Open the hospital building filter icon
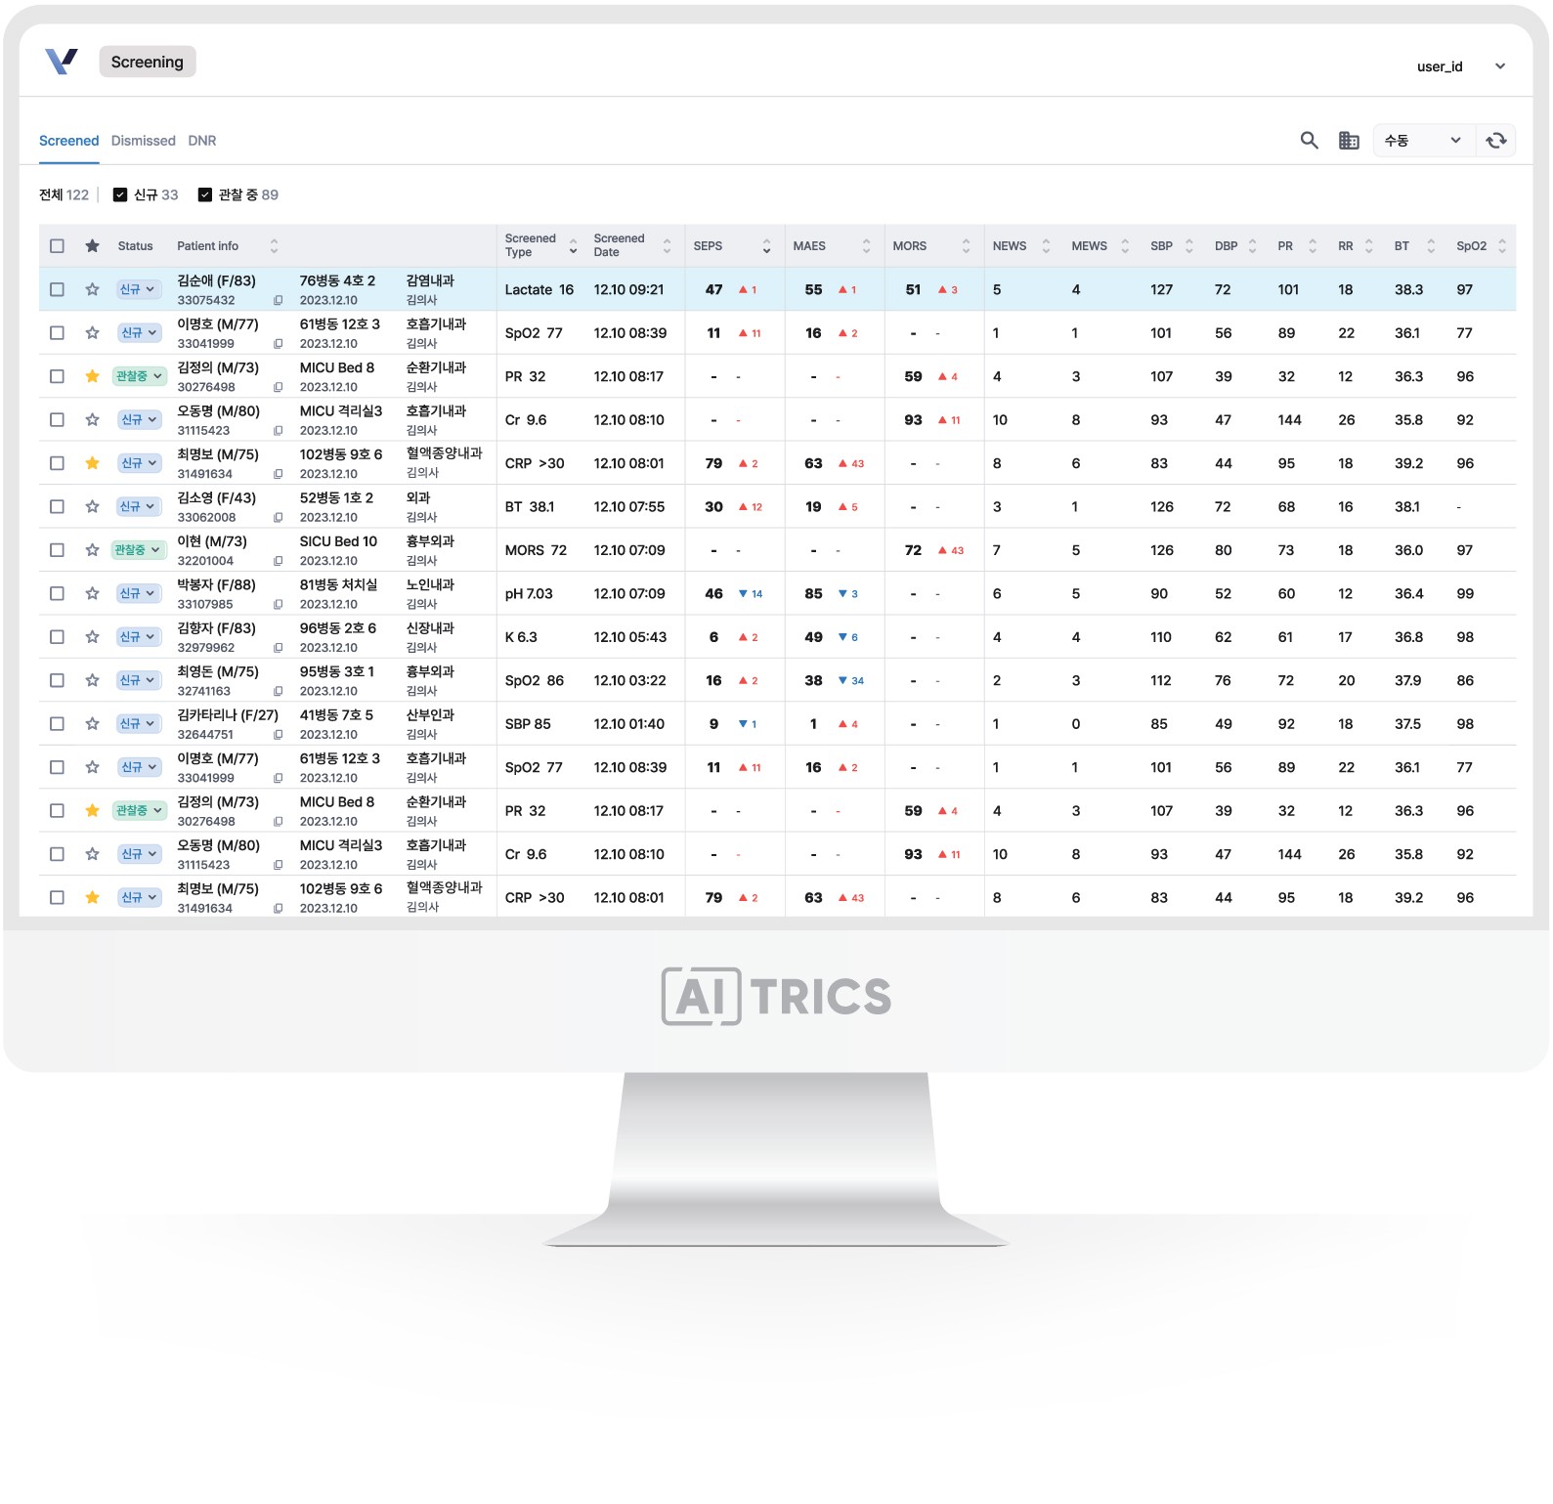 tap(1349, 141)
